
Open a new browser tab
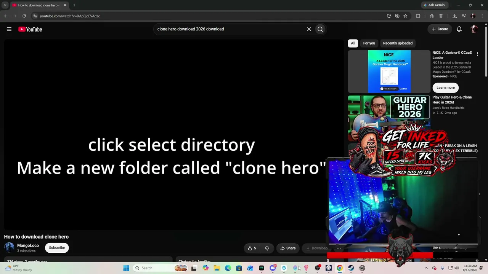click(x=74, y=5)
